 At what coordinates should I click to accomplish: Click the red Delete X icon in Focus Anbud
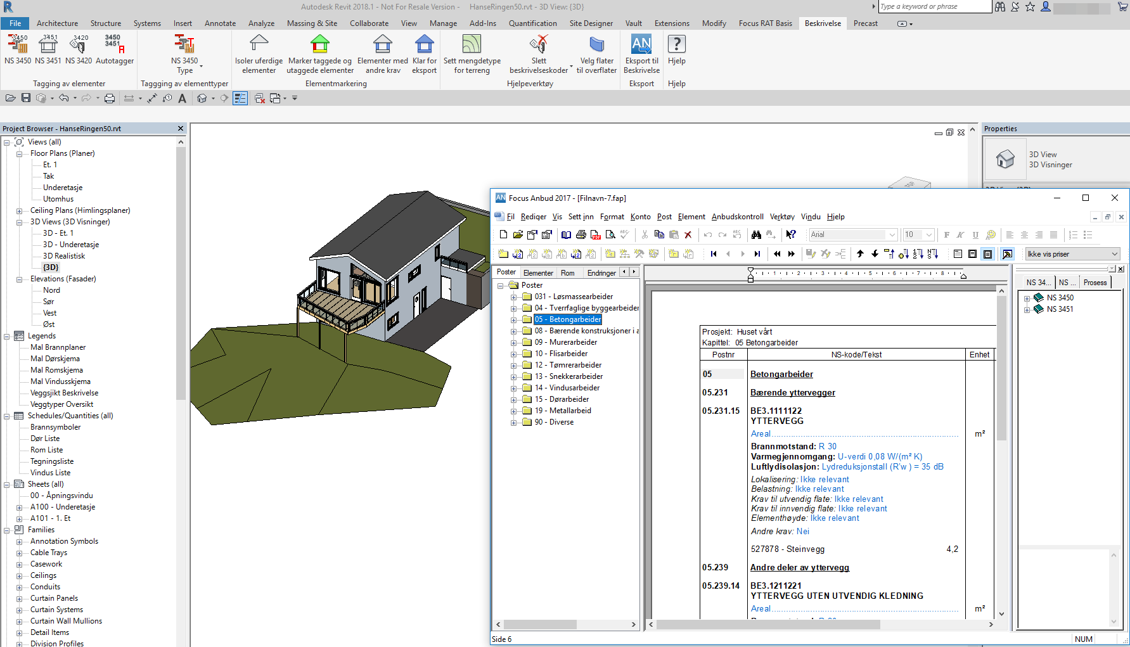688,234
